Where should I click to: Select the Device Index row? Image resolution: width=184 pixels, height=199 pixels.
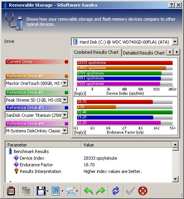point(89,158)
